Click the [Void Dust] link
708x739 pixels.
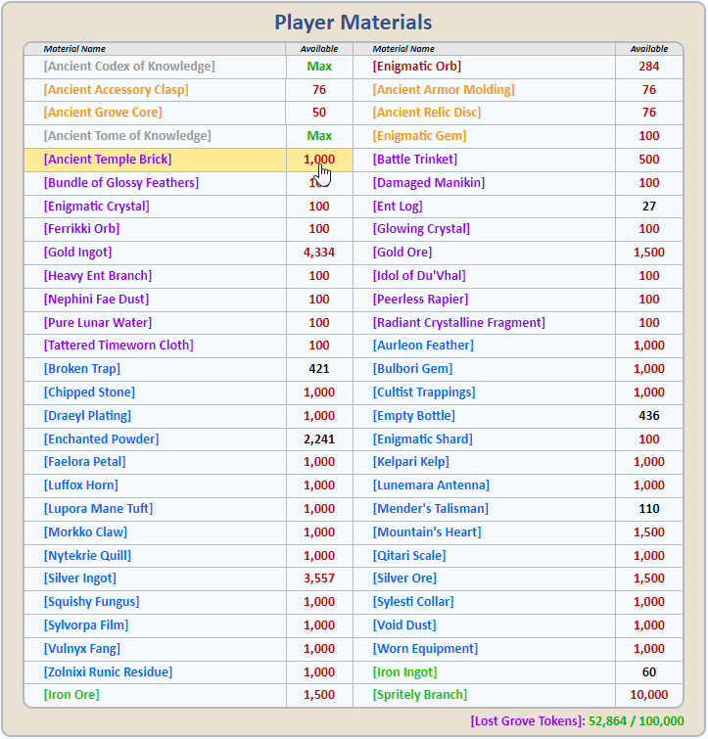pyautogui.click(x=404, y=627)
